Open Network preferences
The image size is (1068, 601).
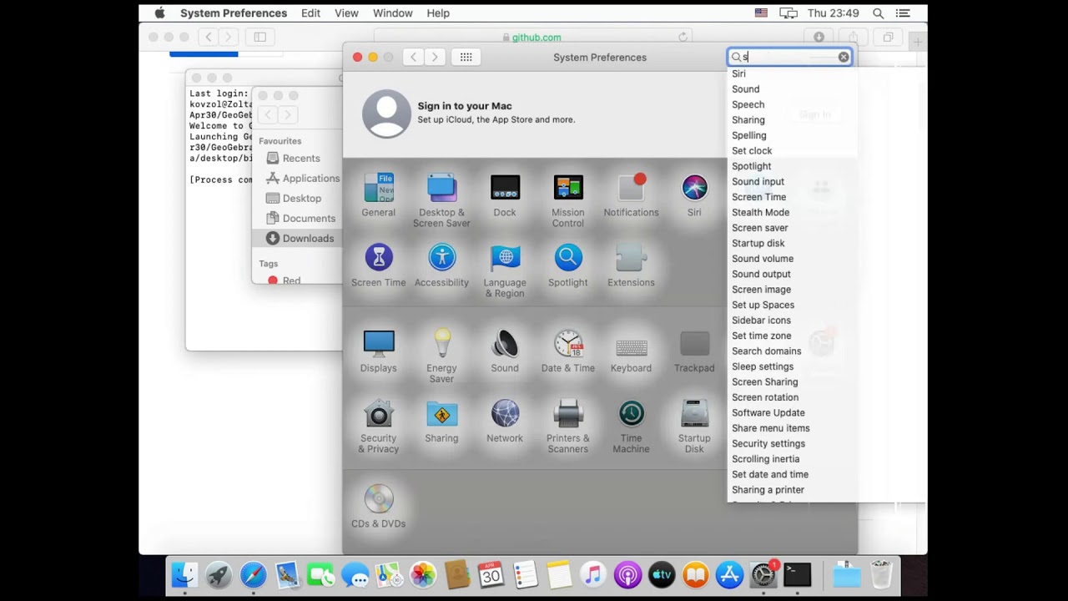click(x=505, y=413)
